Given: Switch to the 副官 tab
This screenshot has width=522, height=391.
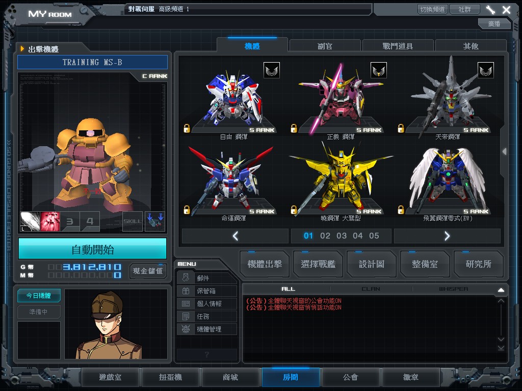Looking at the screenshot, I should click(x=325, y=46).
